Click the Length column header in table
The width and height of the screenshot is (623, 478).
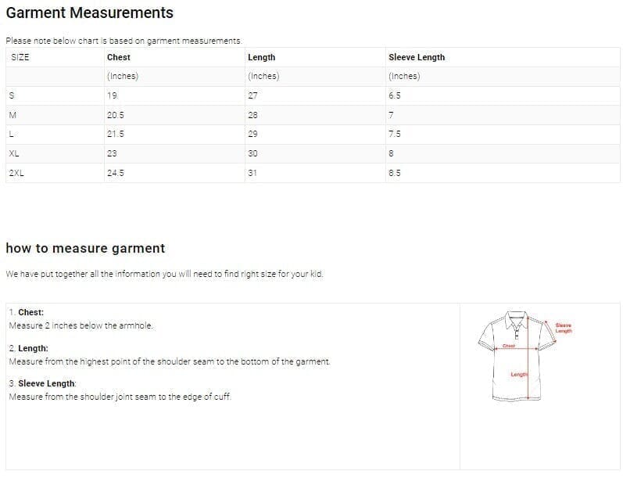point(261,57)
